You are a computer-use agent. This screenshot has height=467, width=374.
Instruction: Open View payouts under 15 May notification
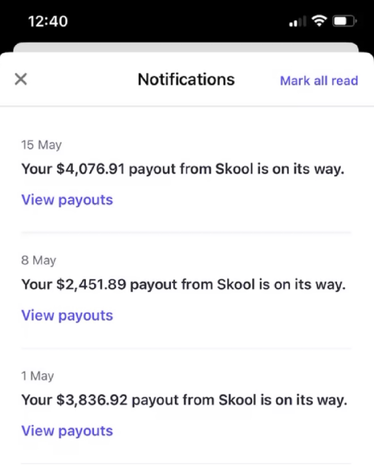[x=67, y=200]
